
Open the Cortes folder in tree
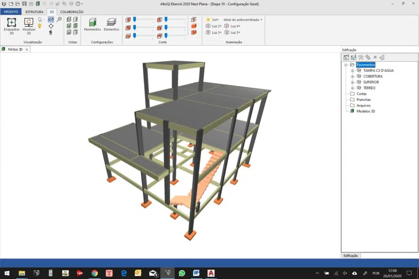click(361, 94)
